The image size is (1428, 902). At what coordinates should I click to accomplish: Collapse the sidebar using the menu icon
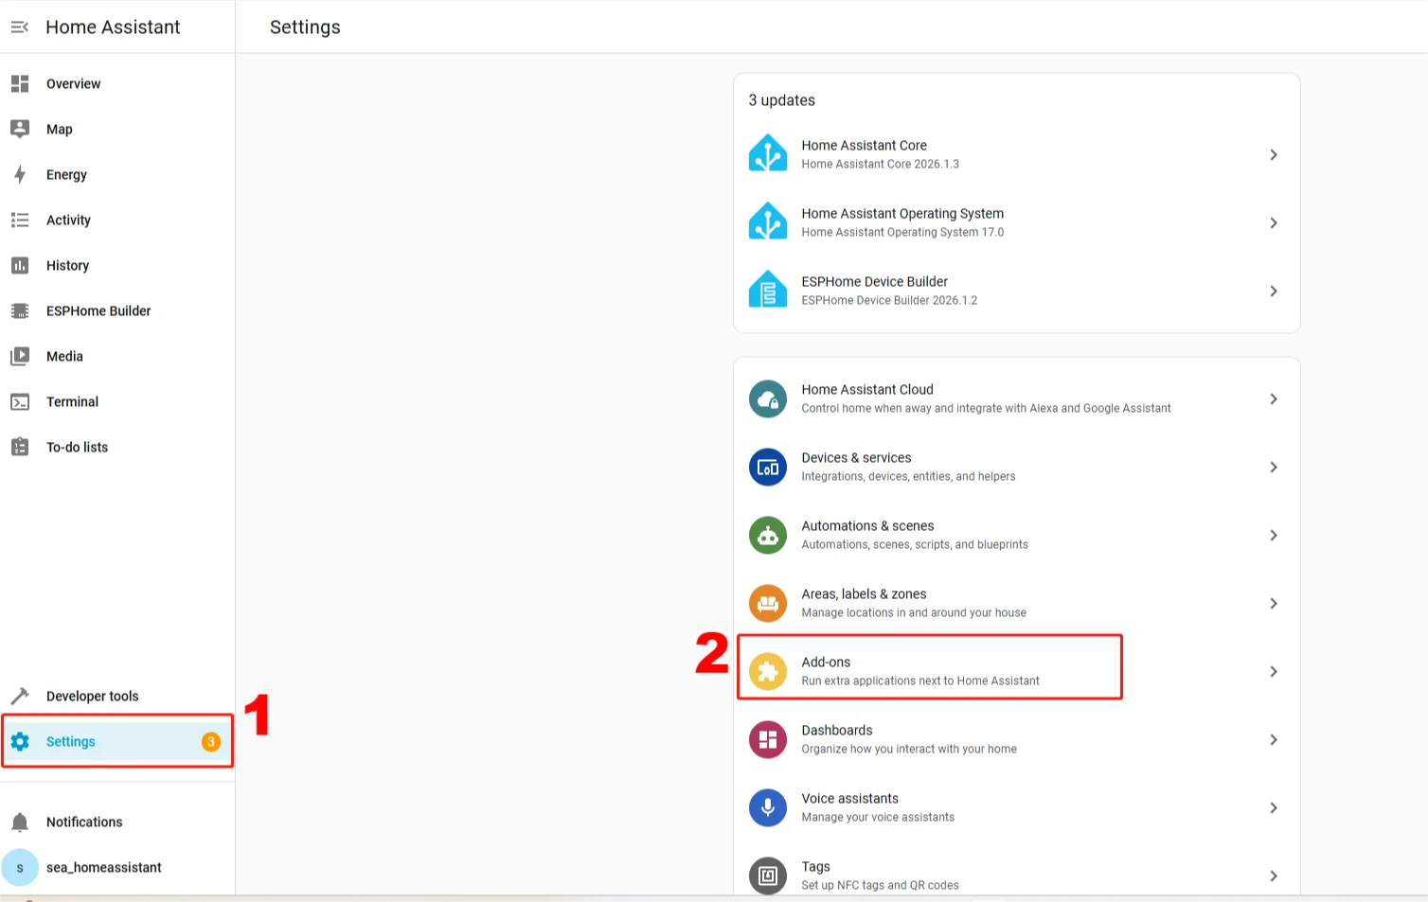[x=19, y=27]
